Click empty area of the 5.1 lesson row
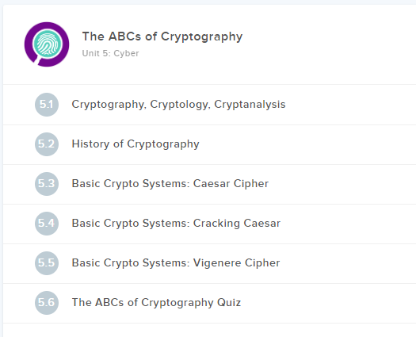This screenshot has height=337, width=416. [x=350, y=105]
